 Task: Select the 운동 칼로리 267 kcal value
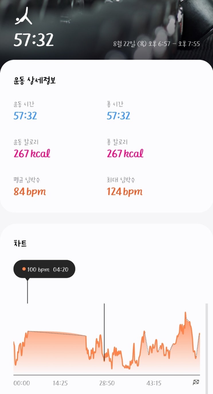point(32,154)
